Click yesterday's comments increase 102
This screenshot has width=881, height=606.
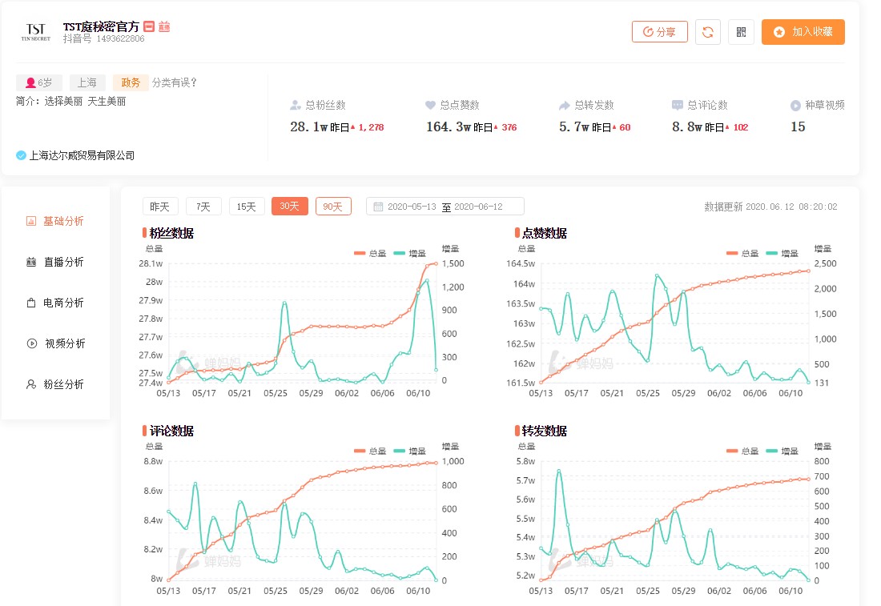(x=741, y=127)
